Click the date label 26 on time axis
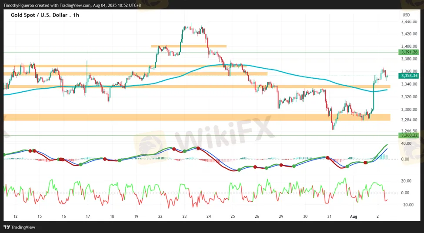Screen dimensions: 424x233 (257, 216)
